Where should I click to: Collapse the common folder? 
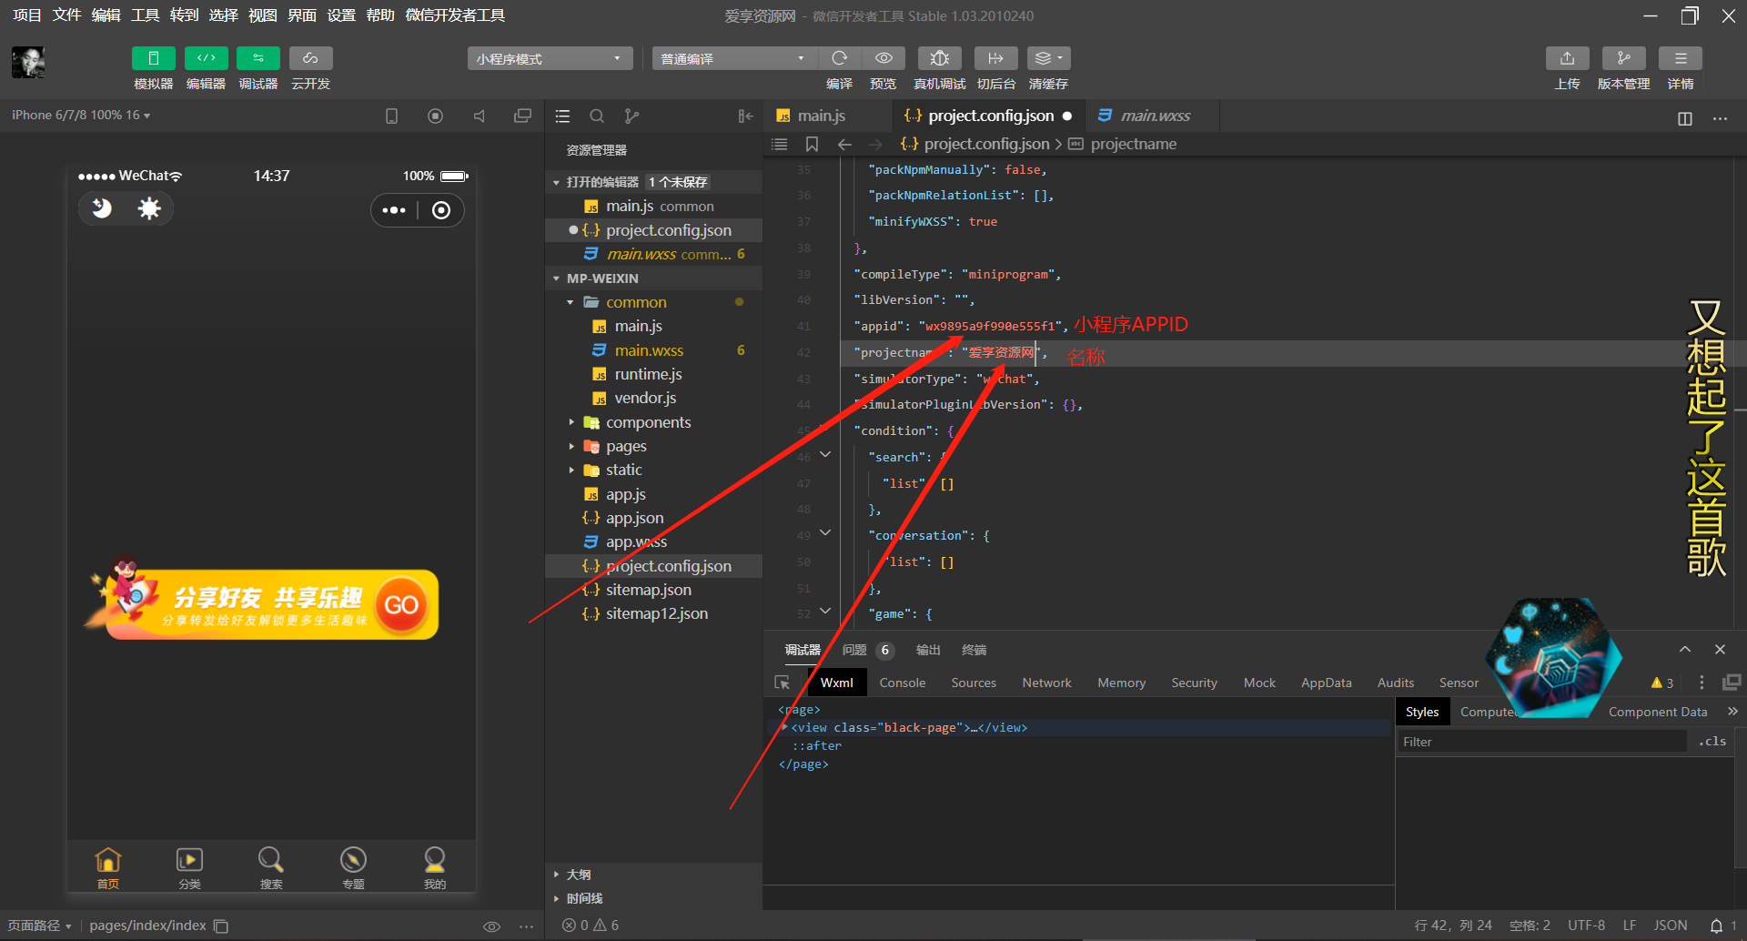click(571, 302)
